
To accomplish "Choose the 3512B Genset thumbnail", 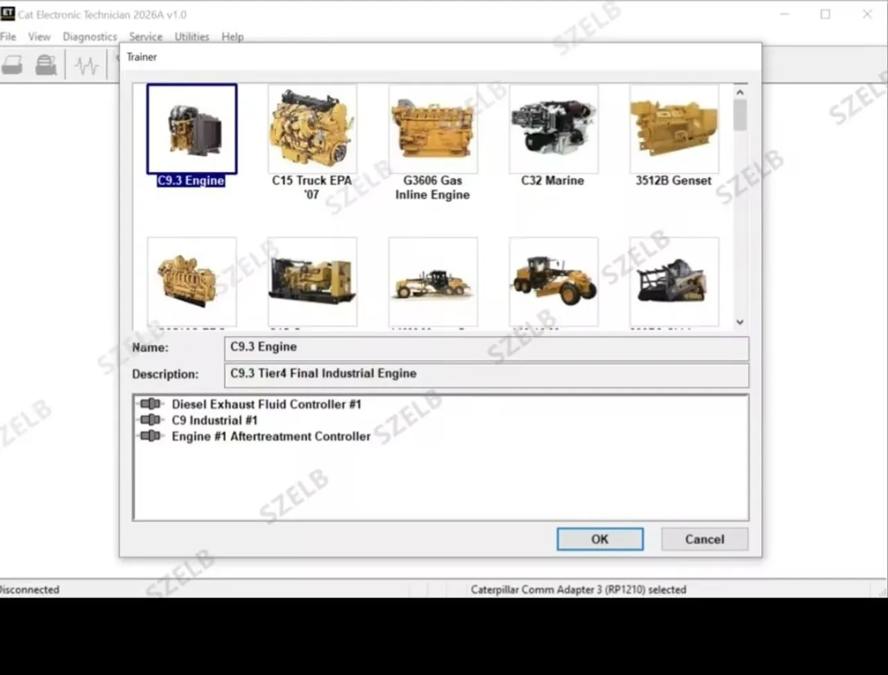I will click(x=674, y=129).
